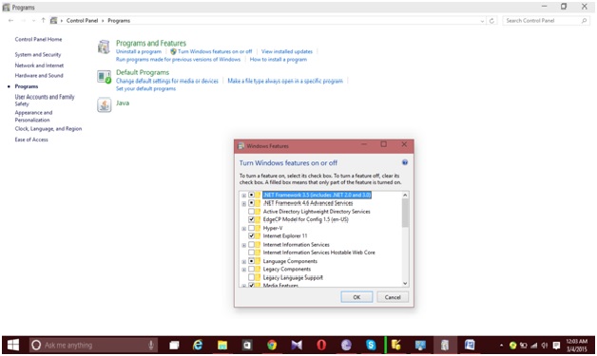Open the purple round app on taskbar
597x356 pixels.
346,345
